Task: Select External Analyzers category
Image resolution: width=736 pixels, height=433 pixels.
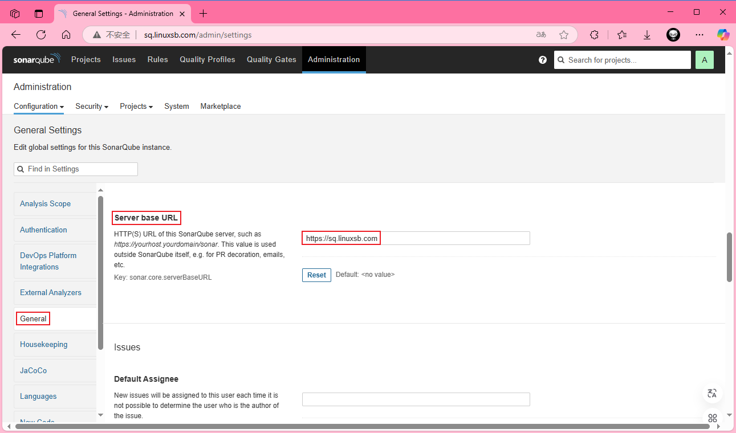Action: (x=55, y=293)
